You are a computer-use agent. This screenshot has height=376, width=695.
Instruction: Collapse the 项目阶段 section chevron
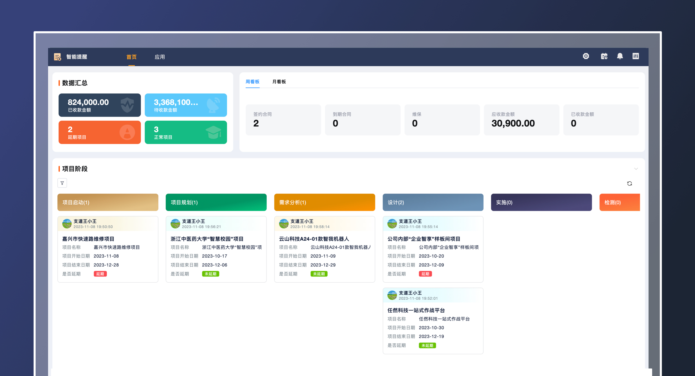click(x=636, y=169)
